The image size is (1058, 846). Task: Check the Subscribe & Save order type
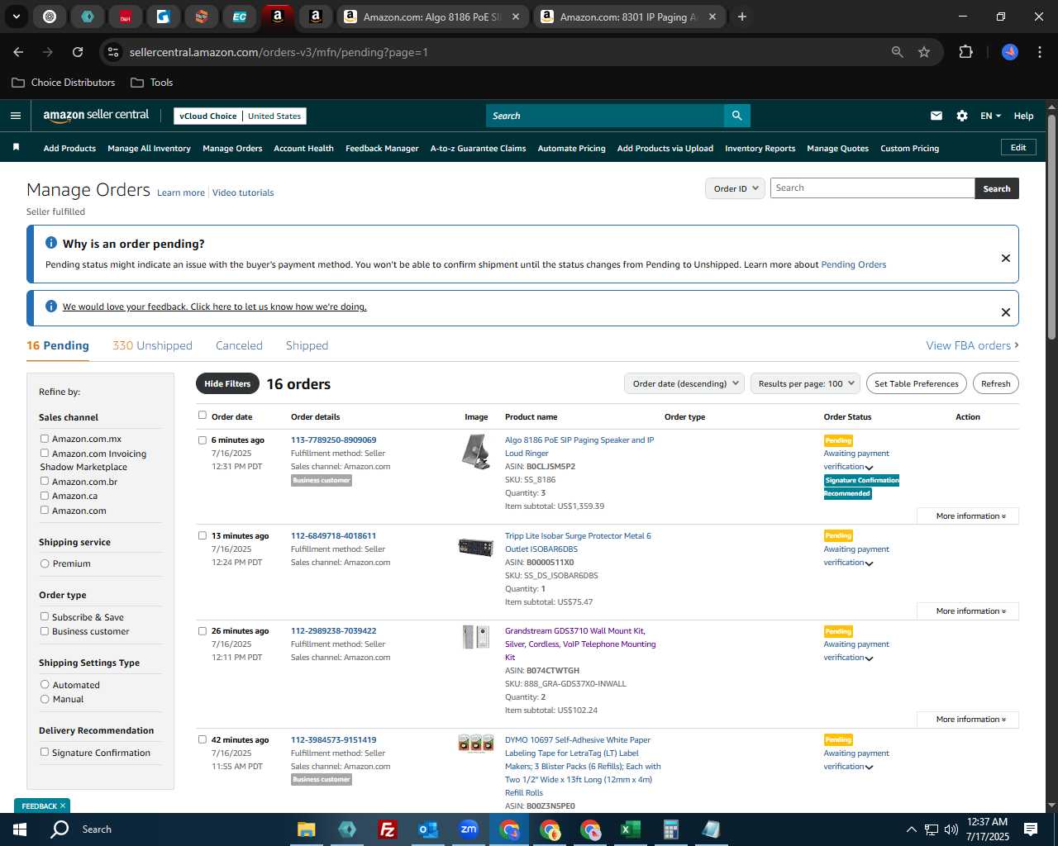pos(45,616)
